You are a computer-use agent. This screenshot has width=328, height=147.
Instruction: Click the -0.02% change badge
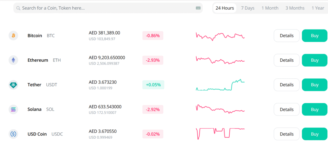153,134
